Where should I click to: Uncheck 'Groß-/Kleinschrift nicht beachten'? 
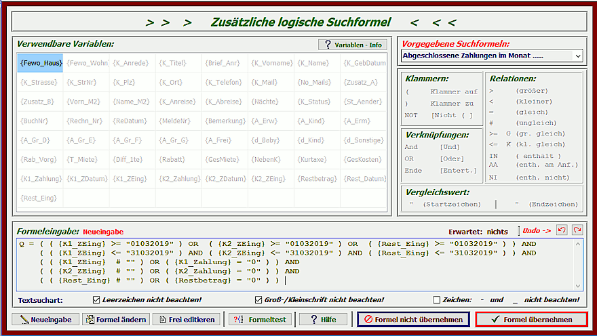(x=258, y=299)
